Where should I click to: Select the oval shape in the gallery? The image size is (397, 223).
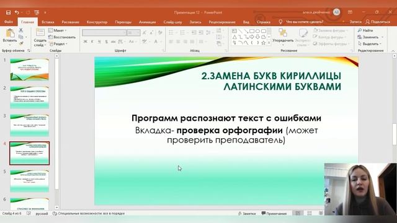pos(257,31)
